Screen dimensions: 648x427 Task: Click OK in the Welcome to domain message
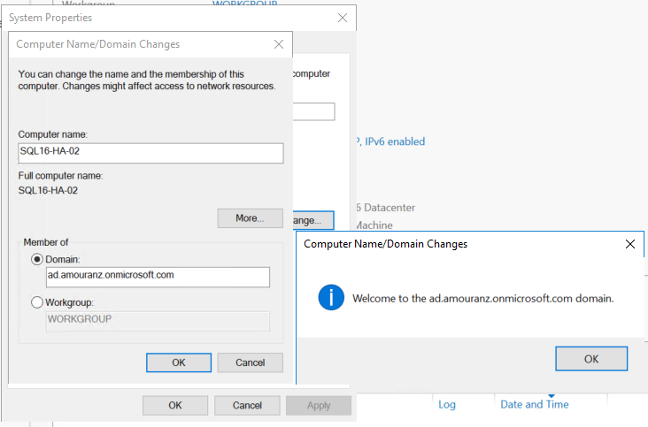591,359
